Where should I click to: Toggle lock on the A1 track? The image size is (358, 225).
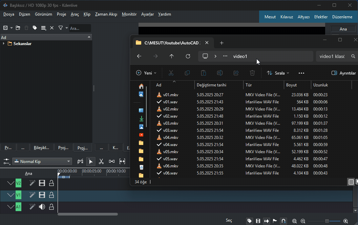[51, 207]
